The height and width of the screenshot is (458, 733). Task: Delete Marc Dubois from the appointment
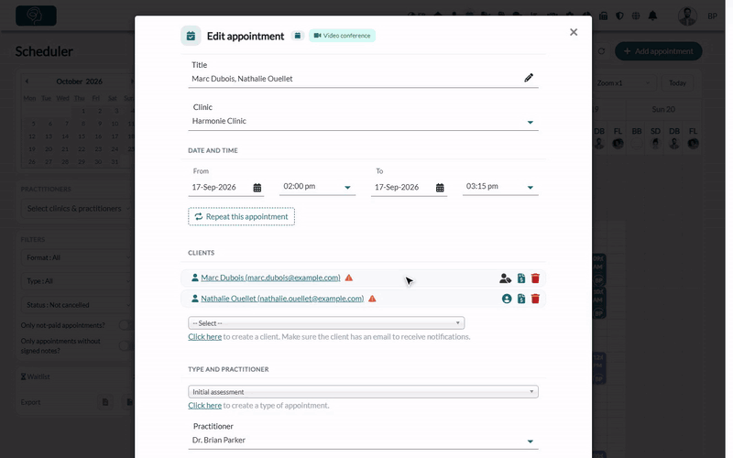pos(535,278)
